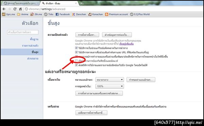This screenshot has height=126, width=204.
Task: Open the E.Q.Plus World bookmark
Action: [x=140, y=14]
